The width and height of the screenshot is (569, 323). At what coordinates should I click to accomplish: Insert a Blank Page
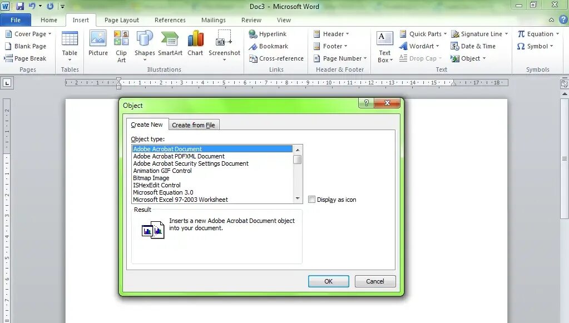pos(26,46)
